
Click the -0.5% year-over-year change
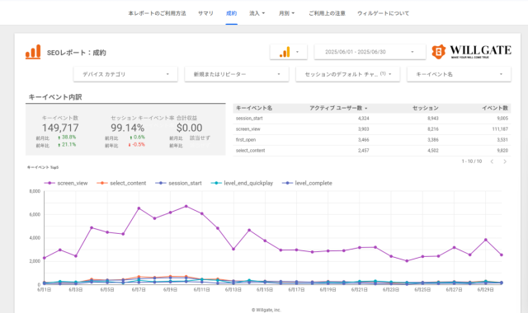[137, 145]
